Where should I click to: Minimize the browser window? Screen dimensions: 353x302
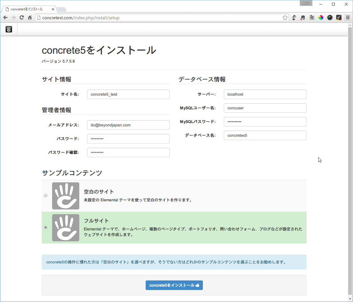[321, 4]
